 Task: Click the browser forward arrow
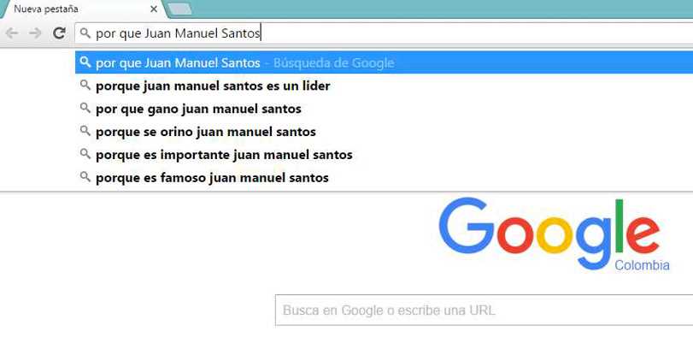(x=35, y=33)
